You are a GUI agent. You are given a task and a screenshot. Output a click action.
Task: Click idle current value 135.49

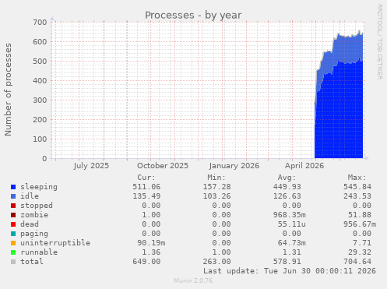coord(146,196)
